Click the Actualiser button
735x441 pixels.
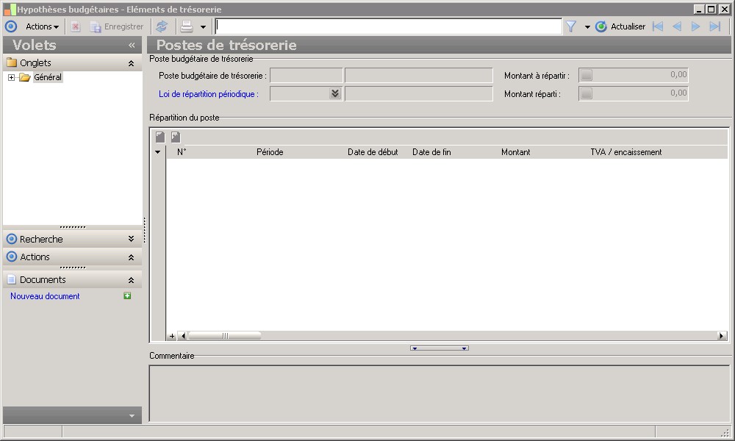(x=620, y=26)
